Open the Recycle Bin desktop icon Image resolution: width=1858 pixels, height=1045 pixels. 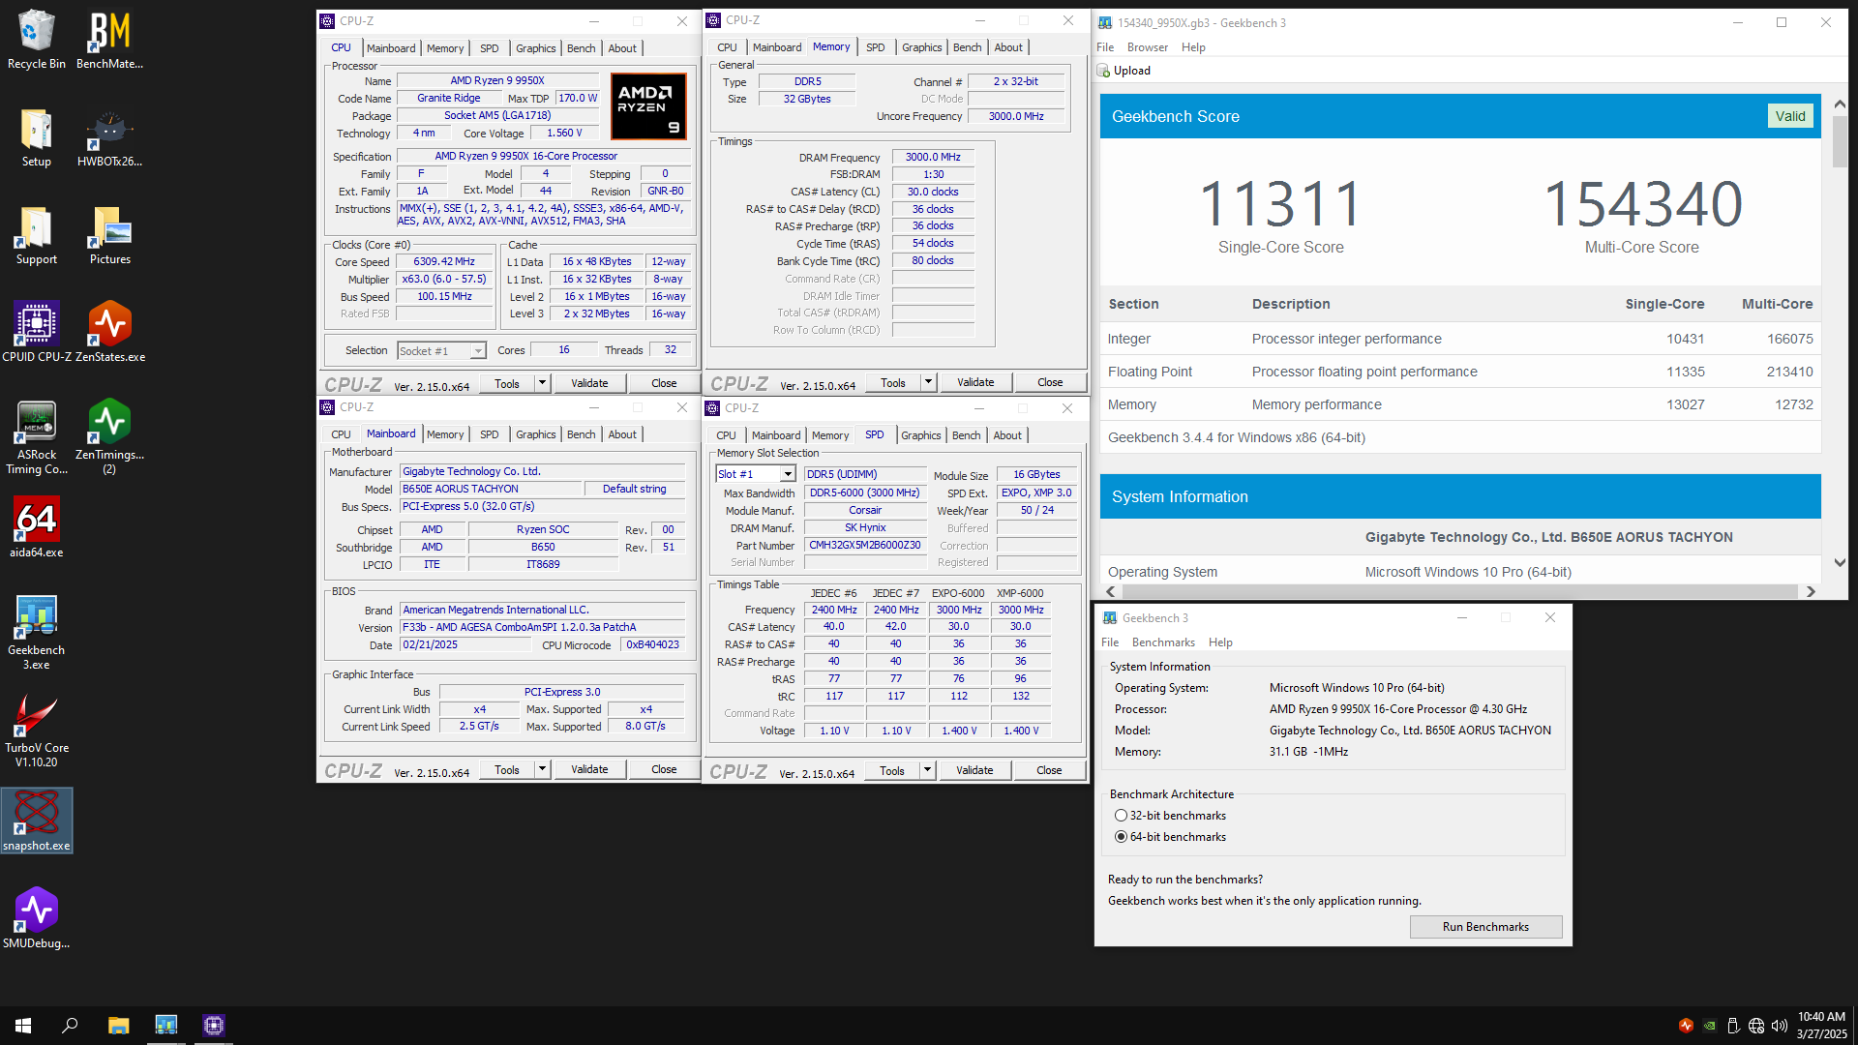(x=37, y=40)
